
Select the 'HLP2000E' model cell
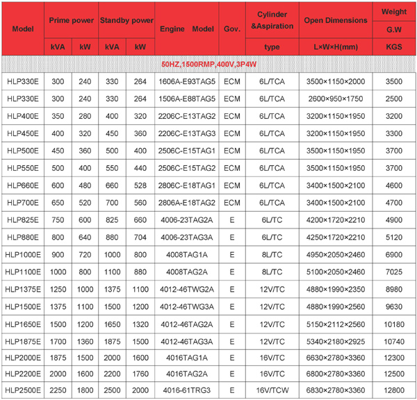[x=23, y=358]
